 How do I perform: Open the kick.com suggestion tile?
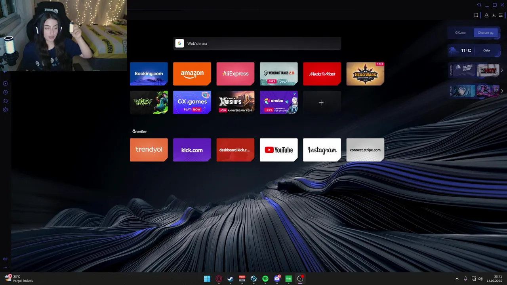pyautogui.click(x=192, y=150)
